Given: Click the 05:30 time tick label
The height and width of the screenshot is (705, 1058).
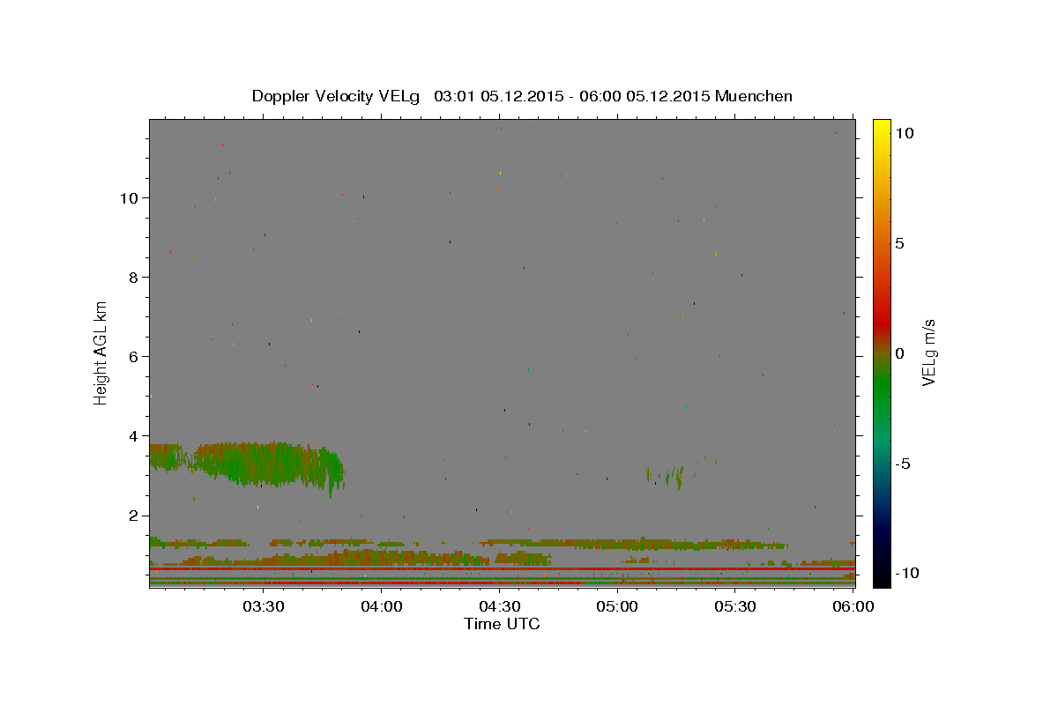Looking at the screenshot, I should pyautogui.click(x=735, y=606).
